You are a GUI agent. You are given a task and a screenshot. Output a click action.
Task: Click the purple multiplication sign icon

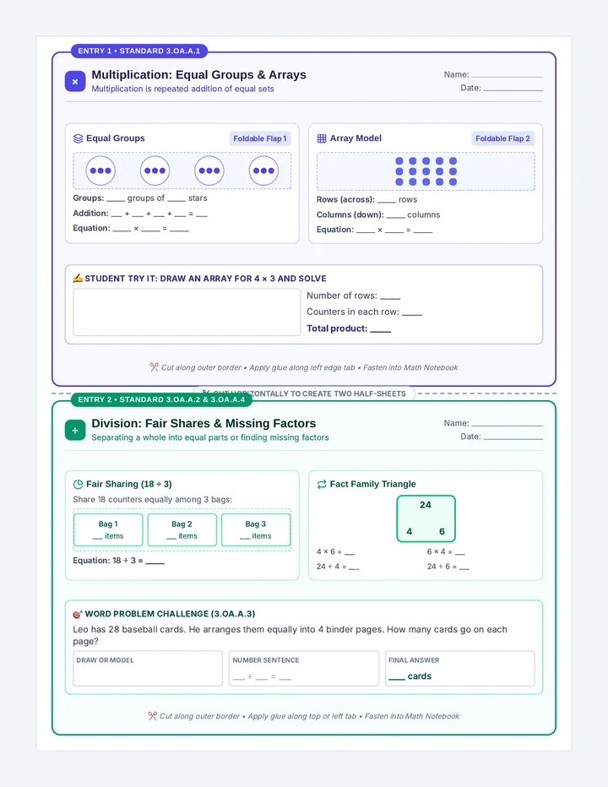pyautogui.click(x=75, y=82)
